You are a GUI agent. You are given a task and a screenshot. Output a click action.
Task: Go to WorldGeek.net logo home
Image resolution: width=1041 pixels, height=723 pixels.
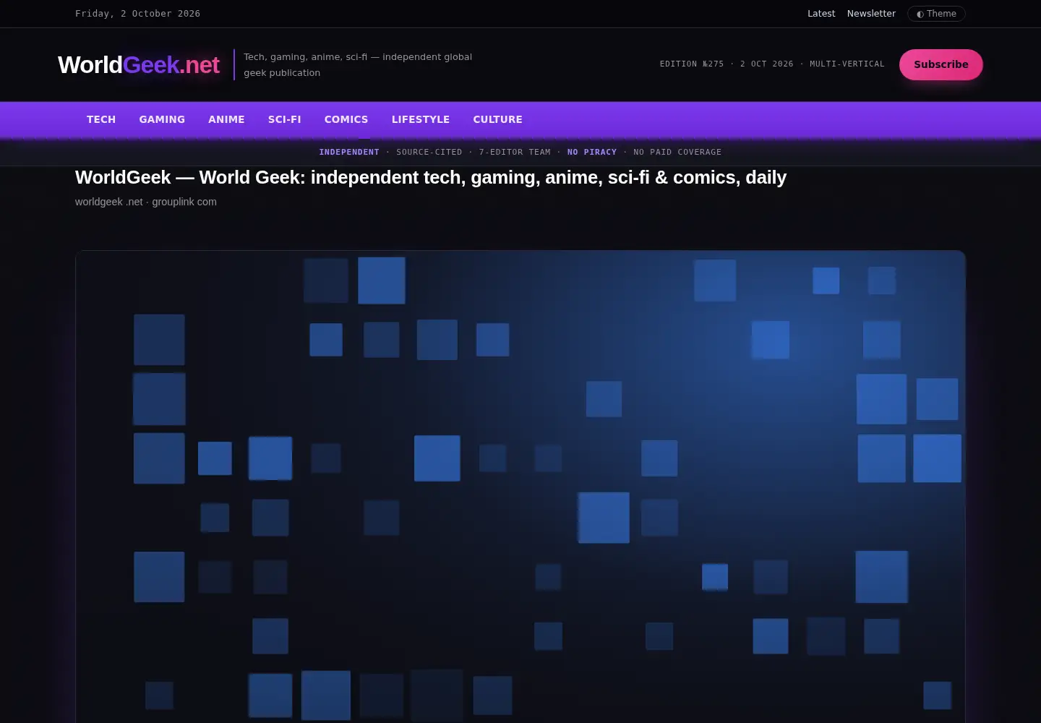(139, 65)
